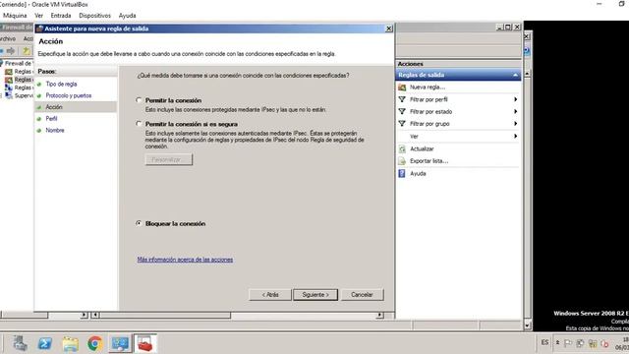The width and height of the screenshot is (629, 354).
Task: Click the Filtrar por estado funnel icon
Action: click(x=402, y=111)
